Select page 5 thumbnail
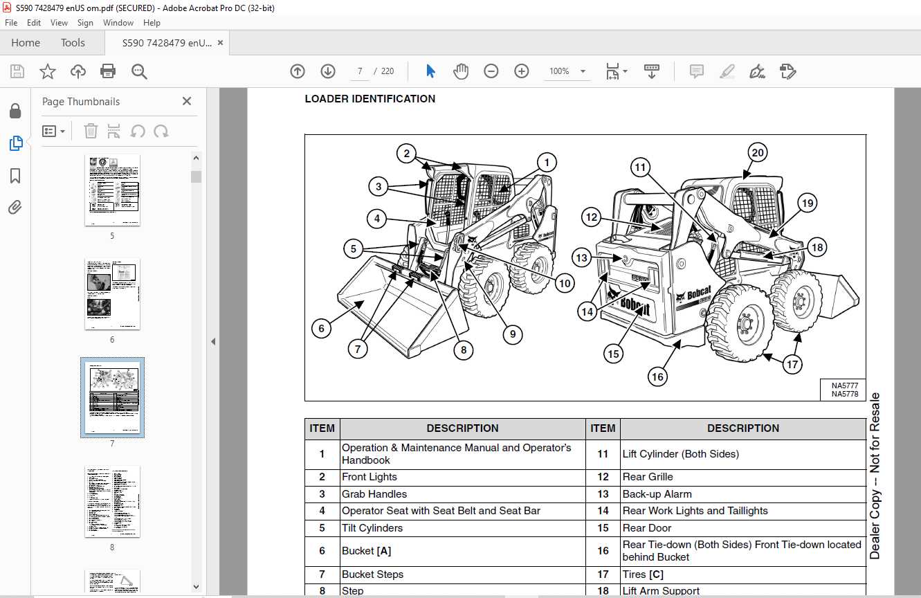This screenshot has height=598, width=921. coord(112,190)
